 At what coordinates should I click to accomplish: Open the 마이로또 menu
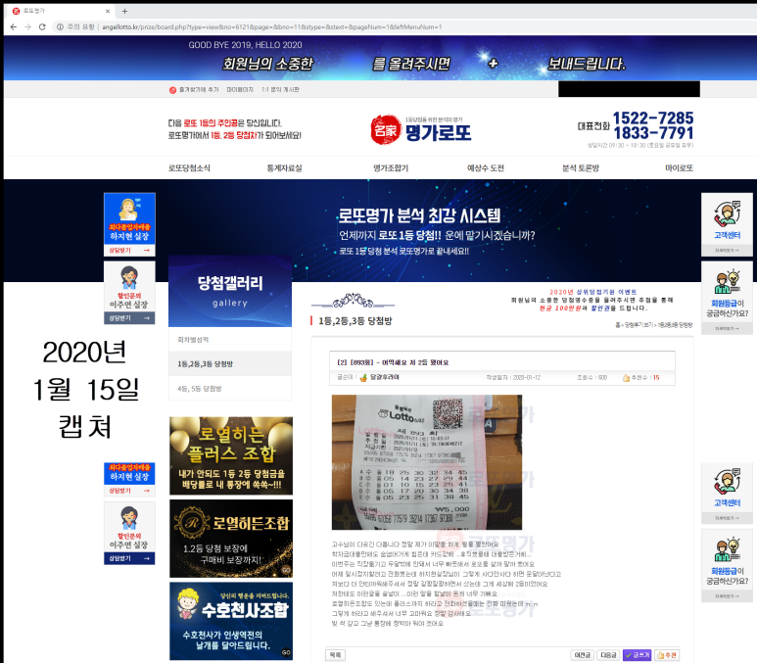[679, 168]
